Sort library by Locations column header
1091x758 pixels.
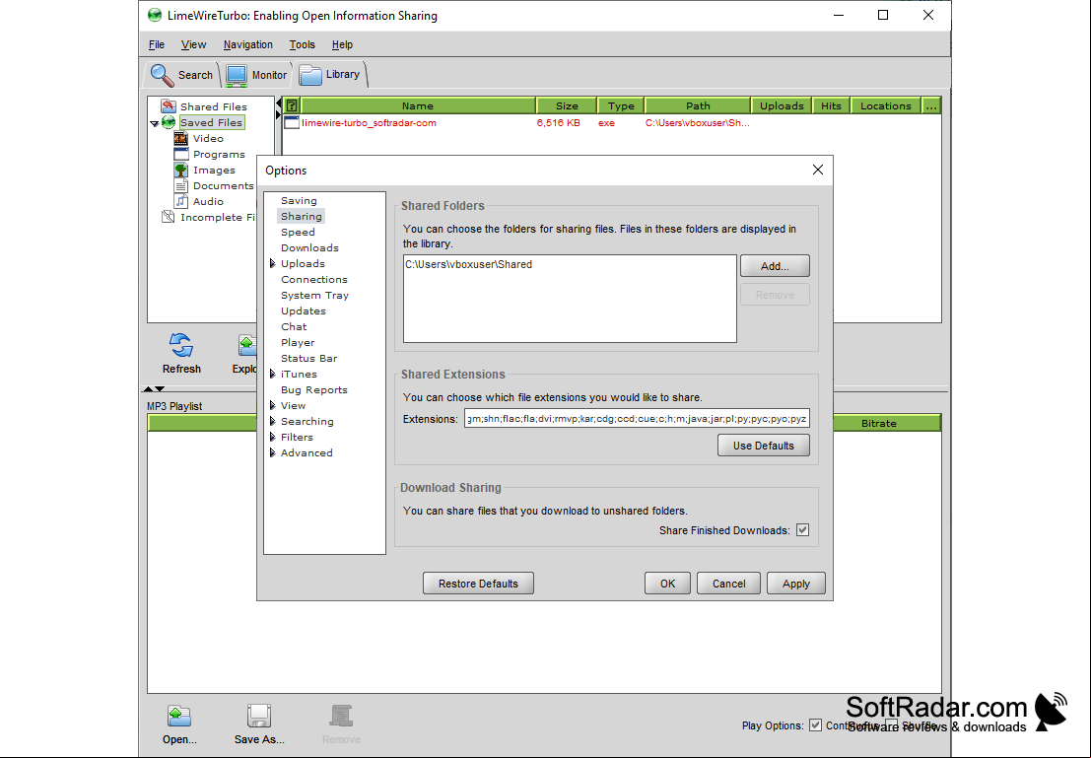coord(885,105)
